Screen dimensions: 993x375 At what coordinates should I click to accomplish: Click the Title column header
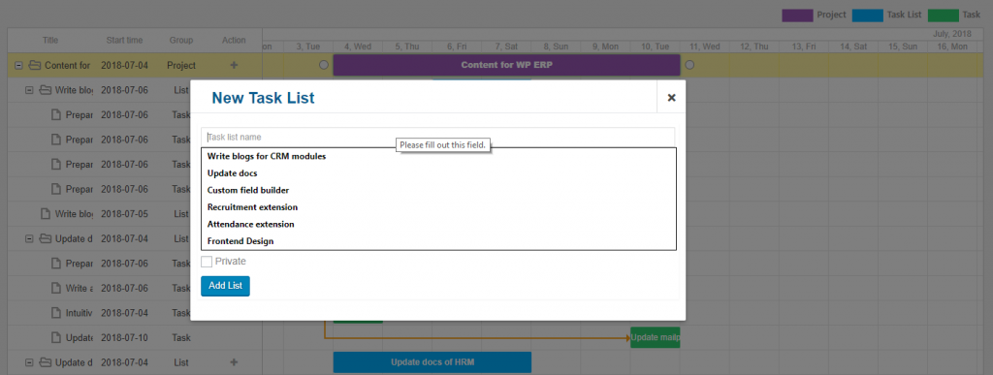tap(50, 41)
